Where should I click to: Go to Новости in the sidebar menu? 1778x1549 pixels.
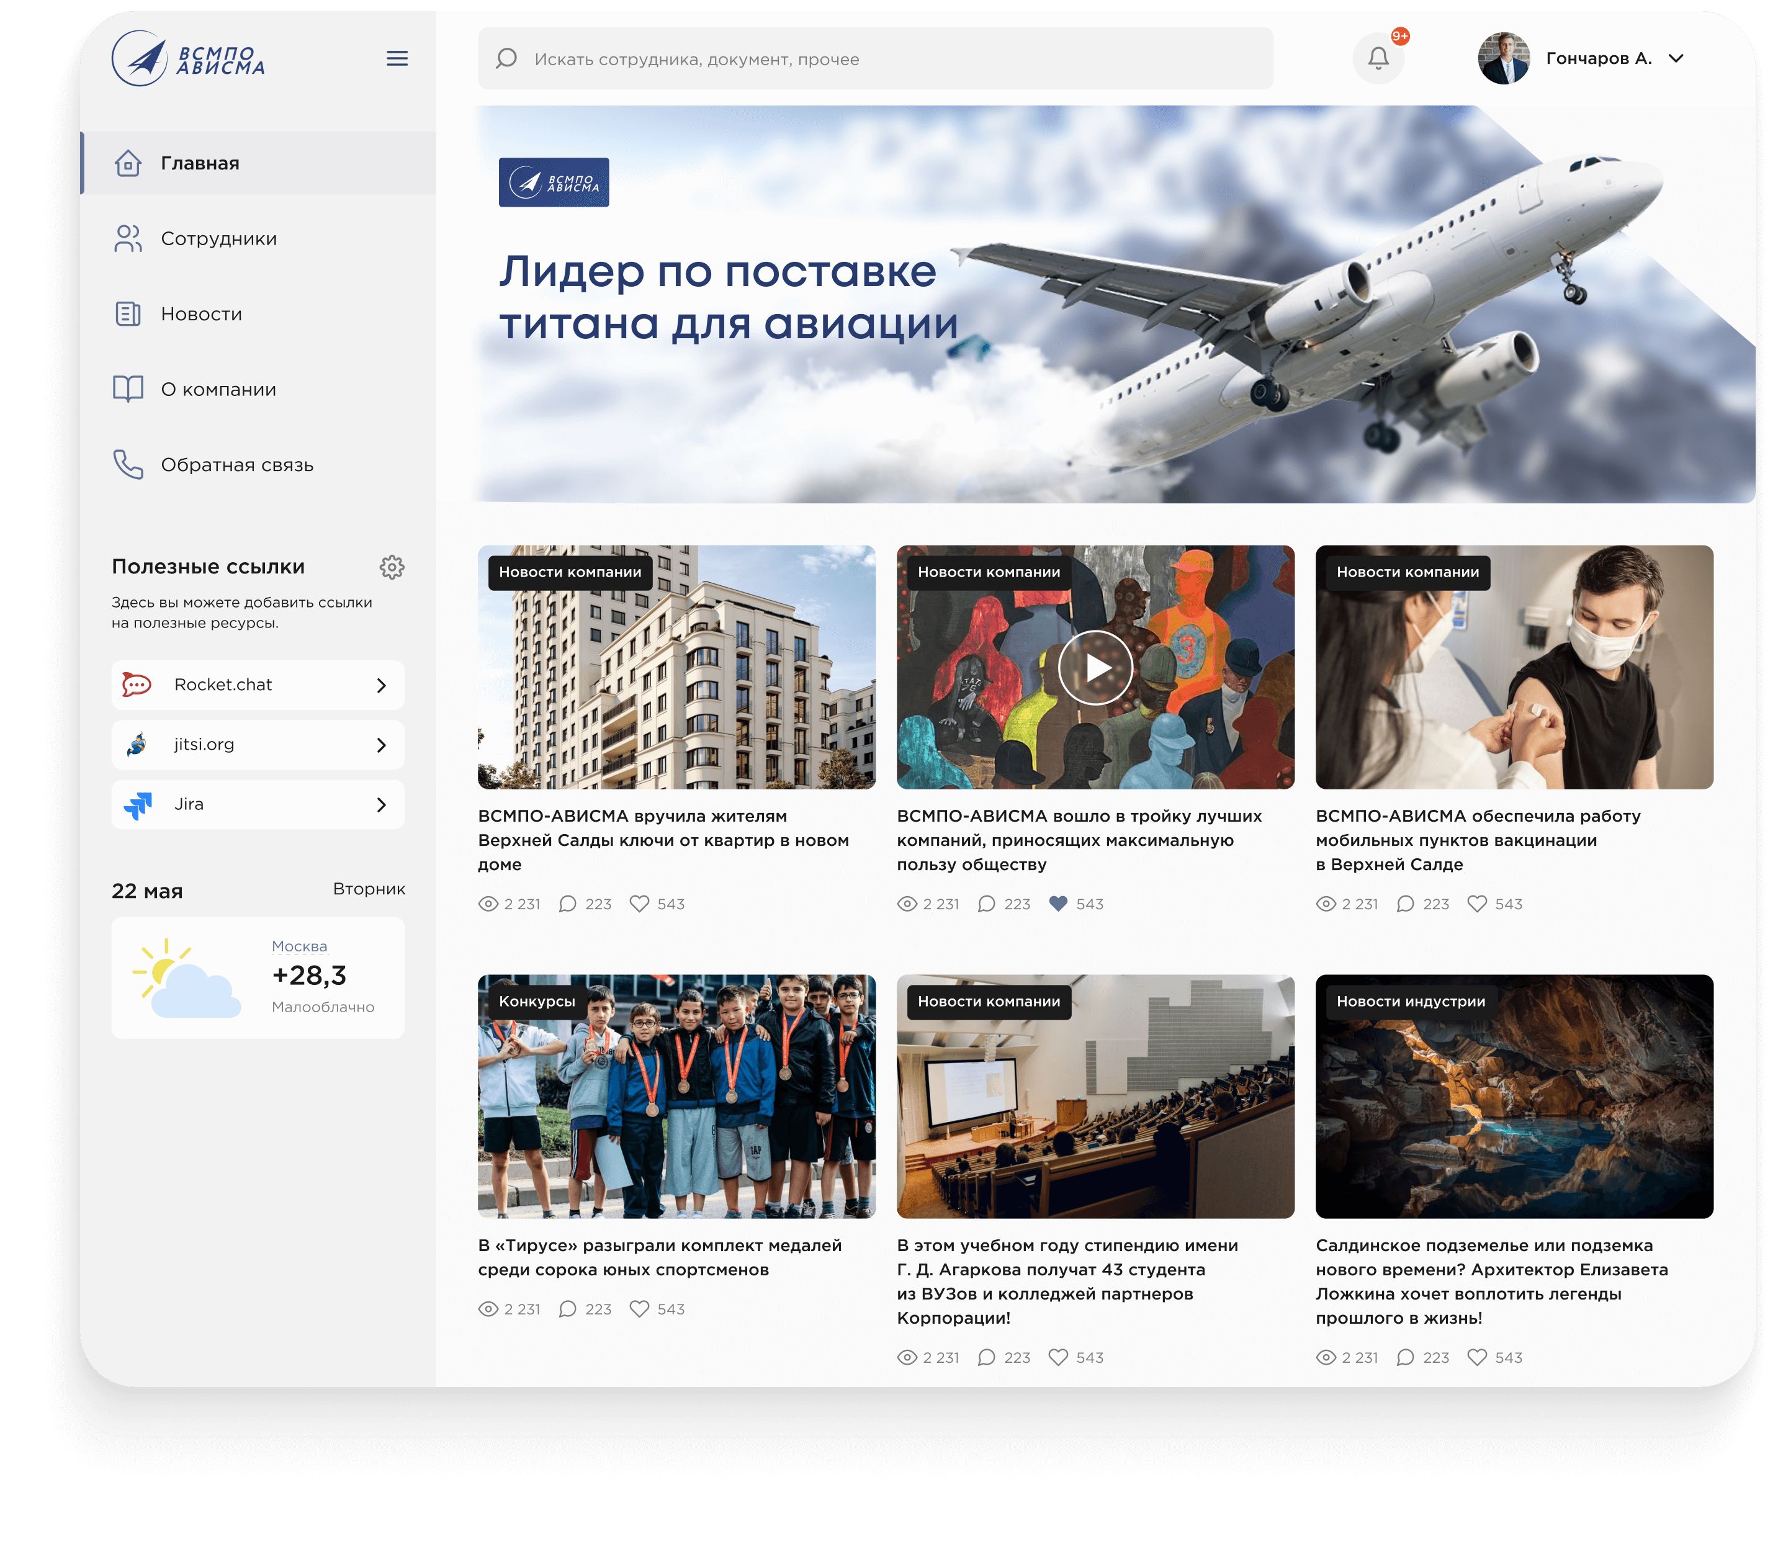coord(202,314)
